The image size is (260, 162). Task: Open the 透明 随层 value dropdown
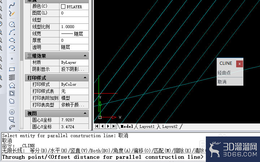coord(74,47)
